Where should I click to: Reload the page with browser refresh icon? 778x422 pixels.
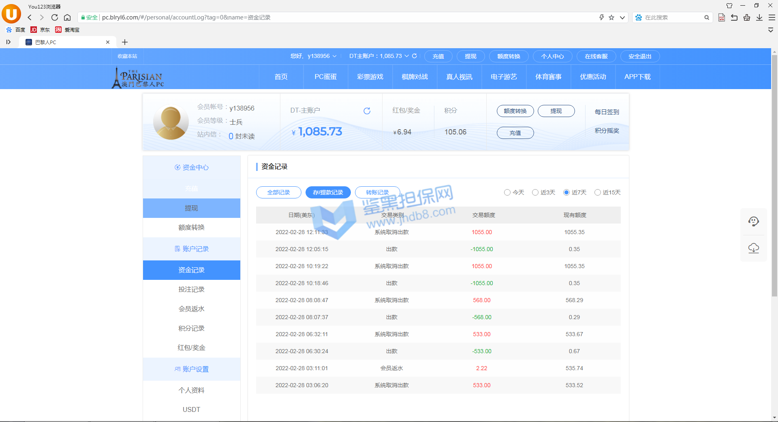pyautogui.click(x=55, y=17)
